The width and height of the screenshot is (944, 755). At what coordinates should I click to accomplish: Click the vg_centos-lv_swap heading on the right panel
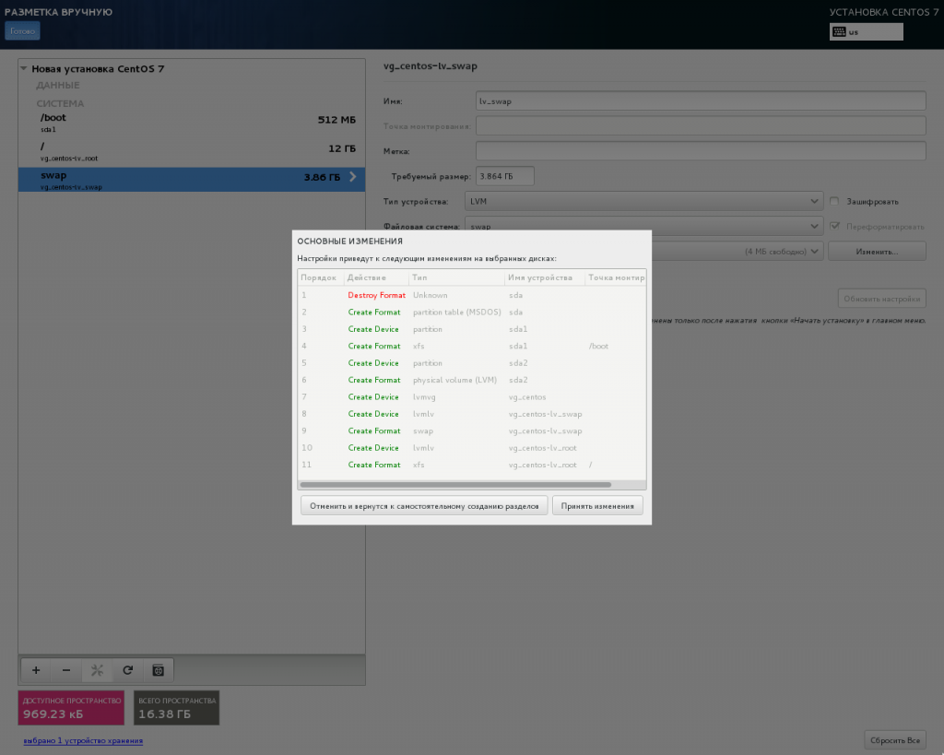pyautogui.click(x=430, y=66)
